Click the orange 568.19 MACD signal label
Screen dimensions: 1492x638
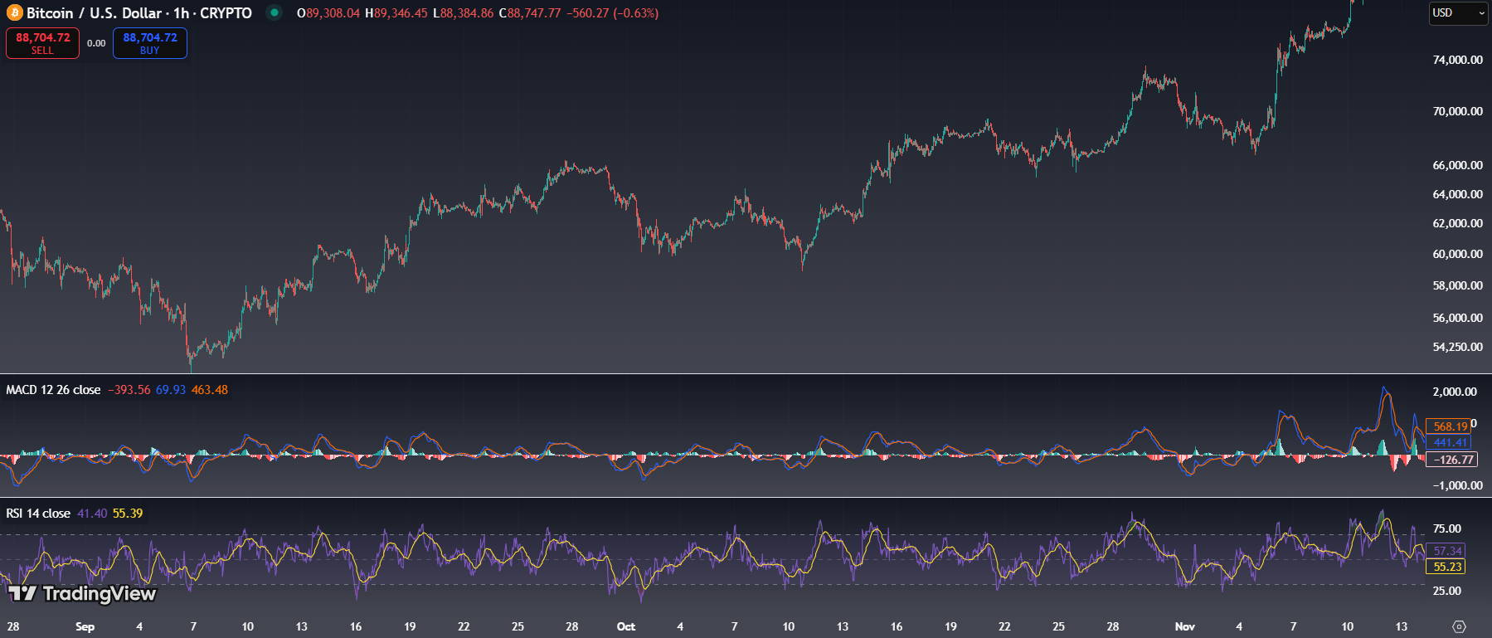pyautogui.click(x=1448, y=426)
